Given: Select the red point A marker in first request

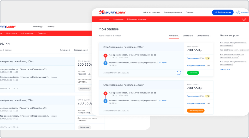Looking at the screenshot, I should pos(105,55).
